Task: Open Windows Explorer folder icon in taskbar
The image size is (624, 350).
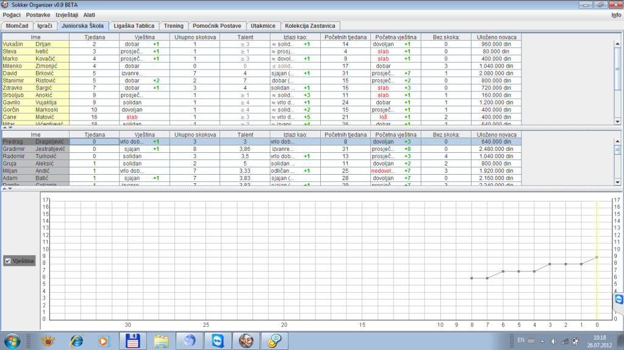Action: coord(161,340)
